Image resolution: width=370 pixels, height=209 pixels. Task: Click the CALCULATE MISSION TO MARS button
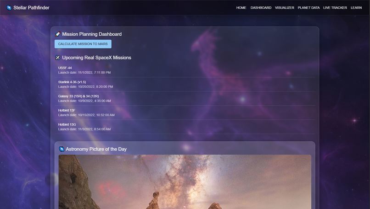[83, 44]
